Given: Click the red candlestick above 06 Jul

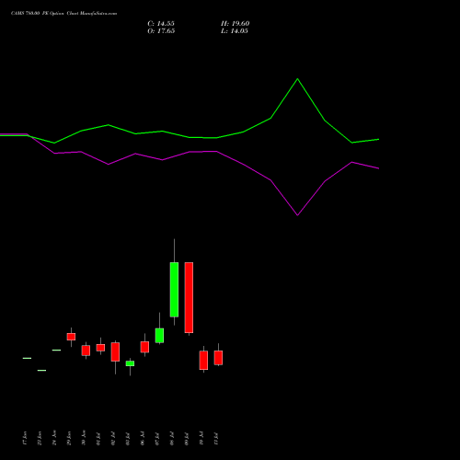Looking at the screenshot, I should tap(144, 347).
